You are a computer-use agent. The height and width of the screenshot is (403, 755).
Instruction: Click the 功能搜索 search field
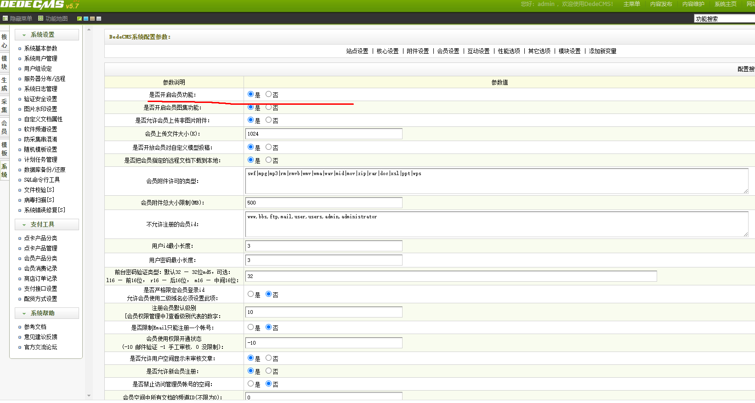pos(724,19)
